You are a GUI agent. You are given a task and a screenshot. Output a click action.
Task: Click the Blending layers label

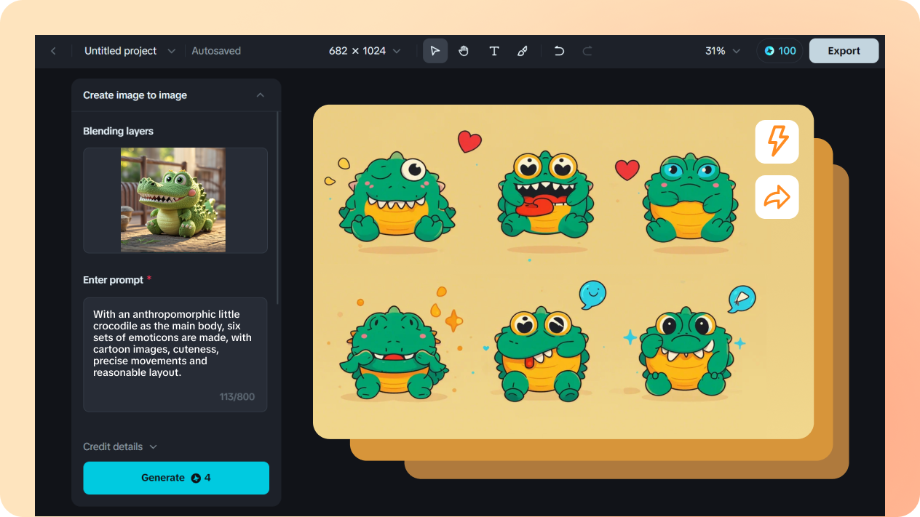coord(118,131)
